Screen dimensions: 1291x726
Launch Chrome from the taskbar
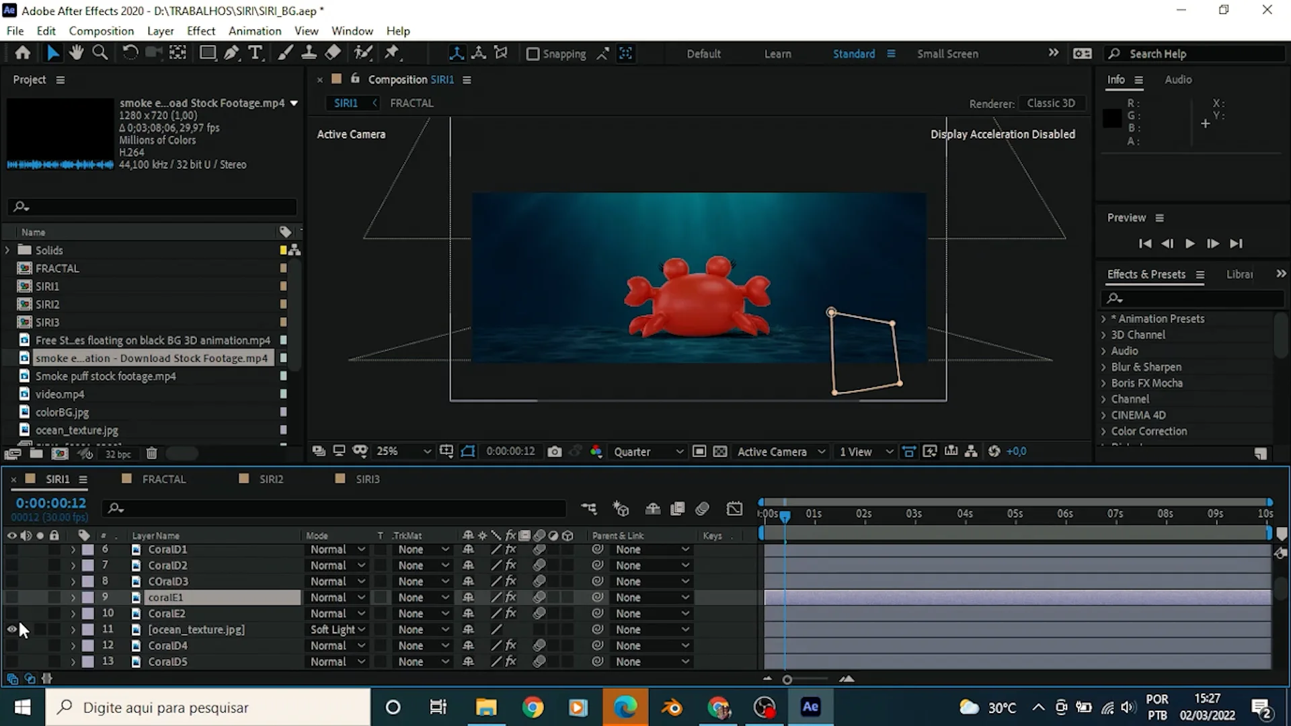pyautogui.click(x=533, y=707)
